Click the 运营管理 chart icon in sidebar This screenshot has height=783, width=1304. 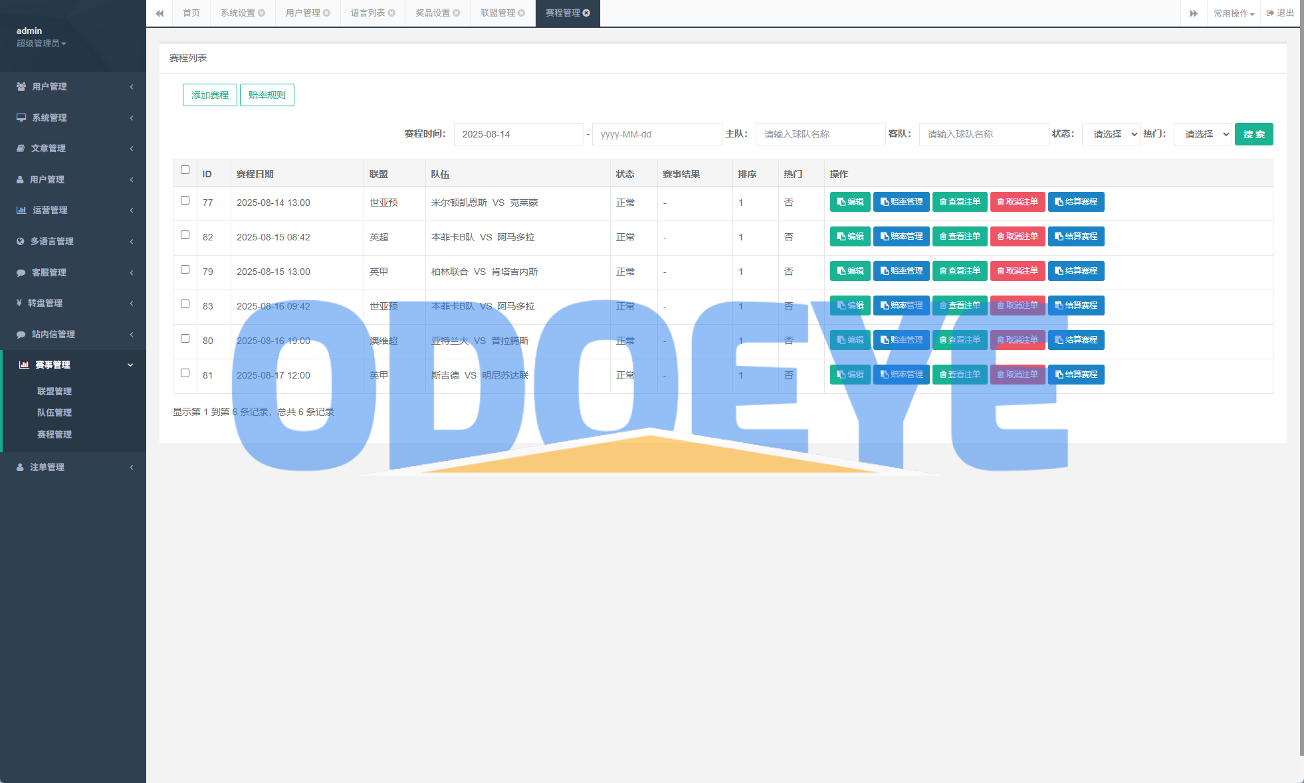(21, 210)
